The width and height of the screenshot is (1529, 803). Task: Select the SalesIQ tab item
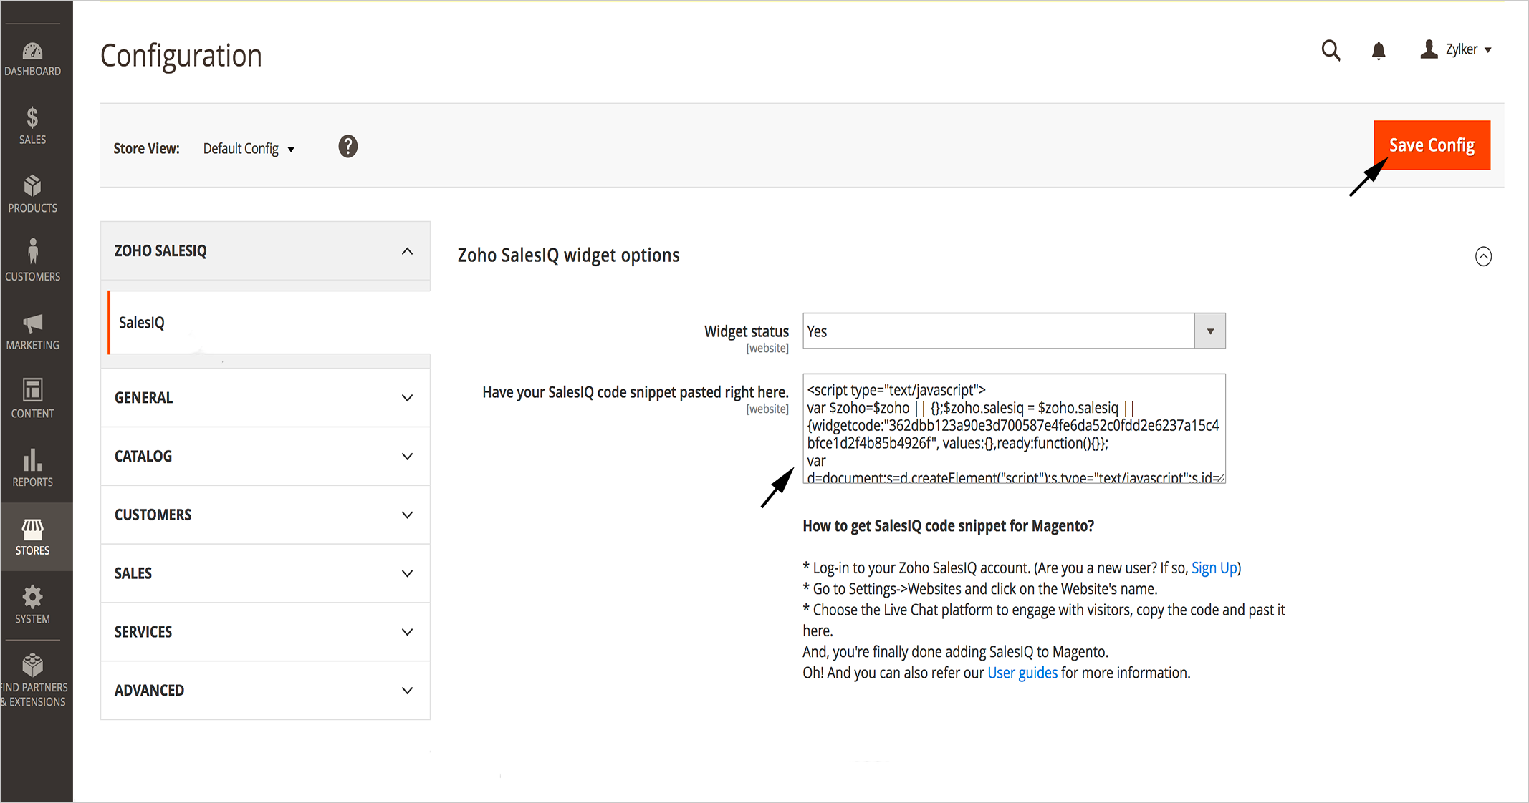269,323
